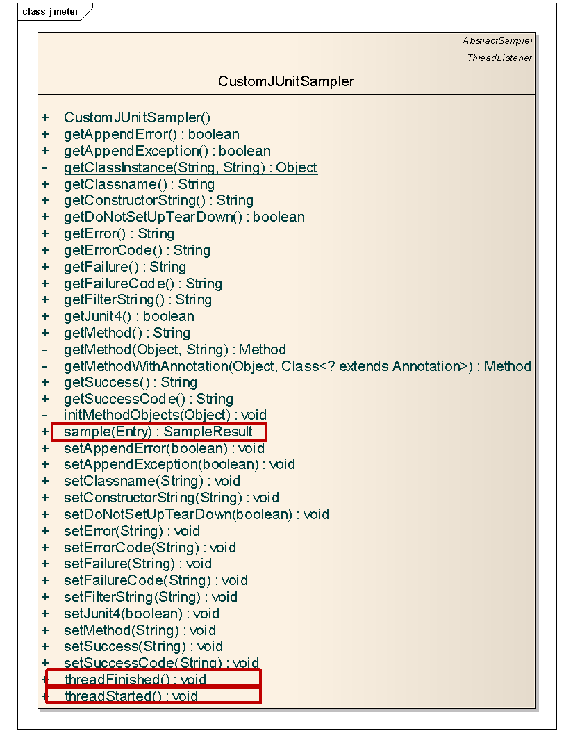The image size is (573, 747).
Task: Select the underlined getClassInstance static method
Action: (190, 167)
